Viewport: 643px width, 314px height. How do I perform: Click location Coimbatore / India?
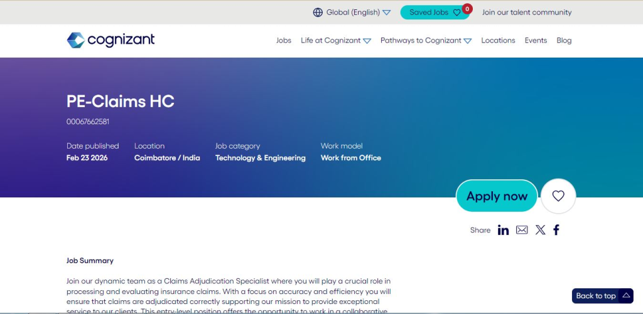point(167,157)
